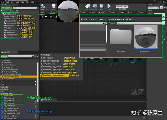This screenshot has width=167, height=120.
Task: Expand the 02扩展功能 variable category
Action: (1, 89)
